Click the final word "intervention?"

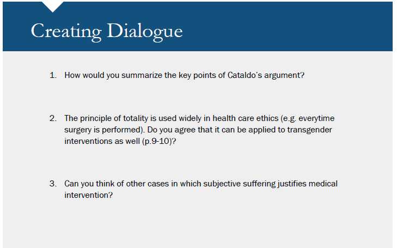coord(89,195)
